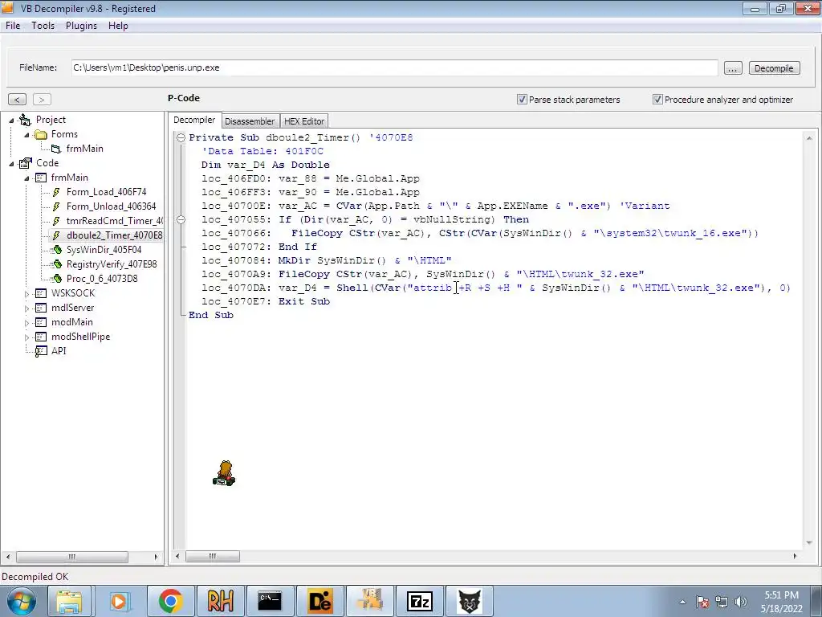Click the RegistryVerify_407E98 function icon
822x617 pixels.
57,264
